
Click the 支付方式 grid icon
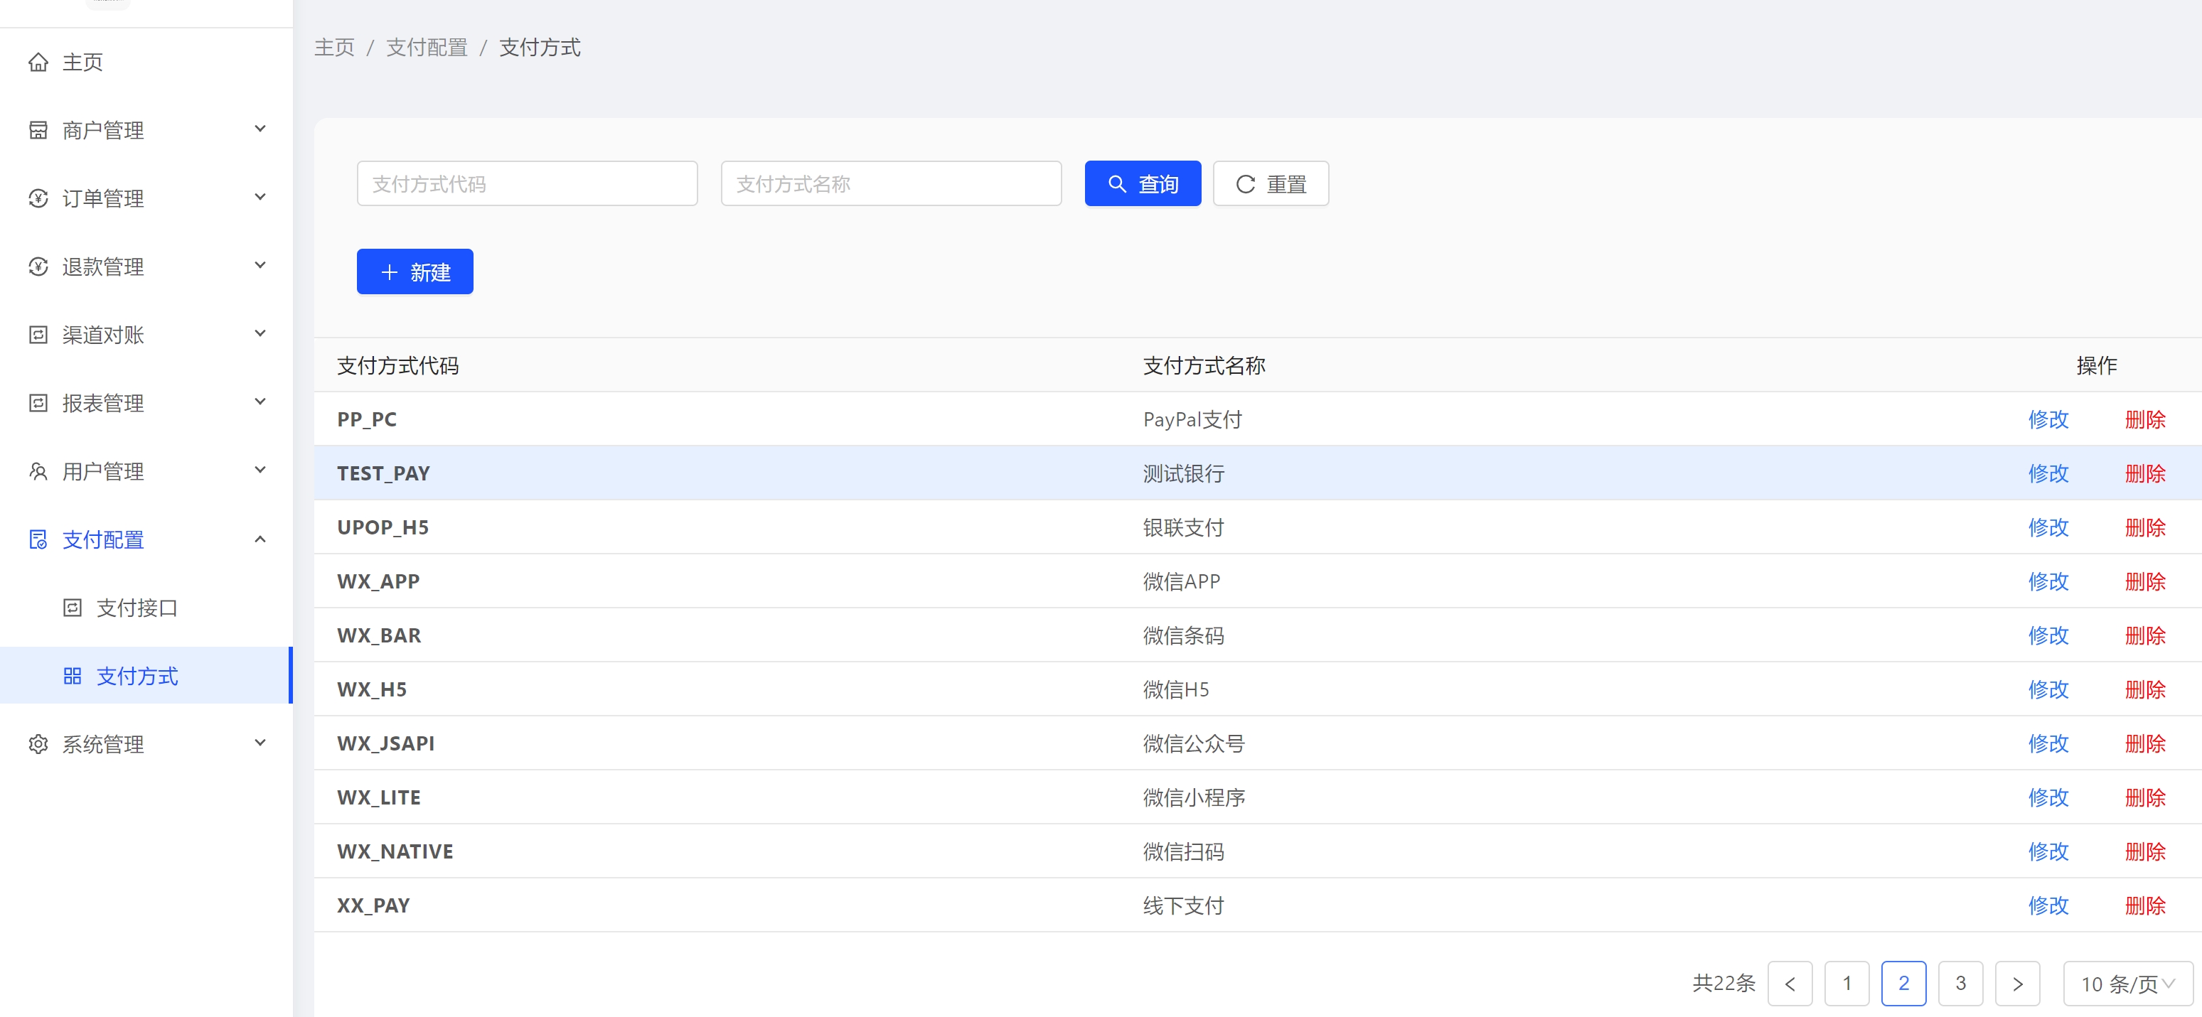73,677
